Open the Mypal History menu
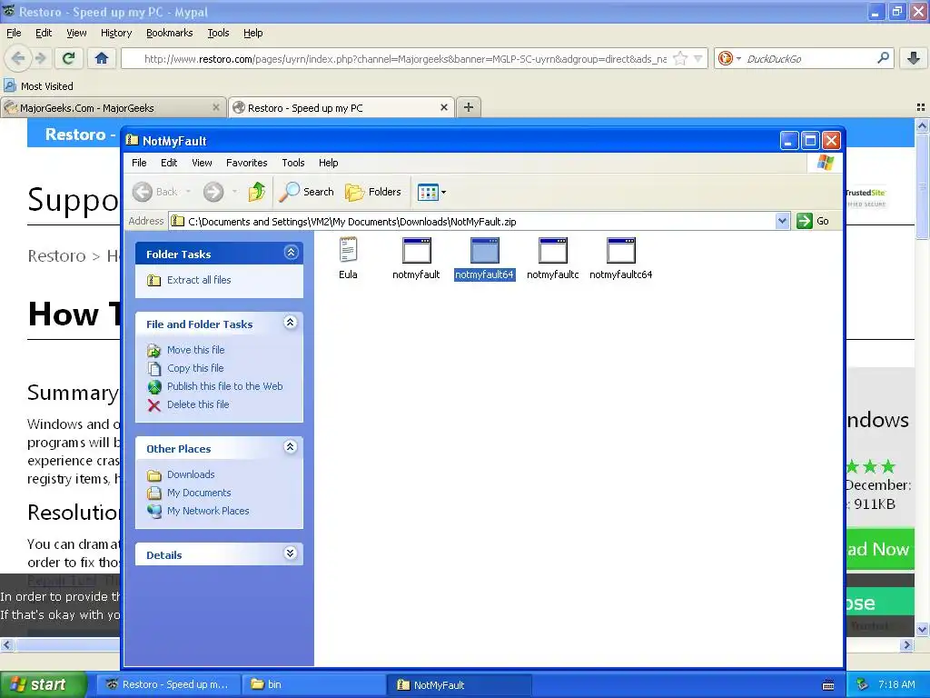 [116, 34]
